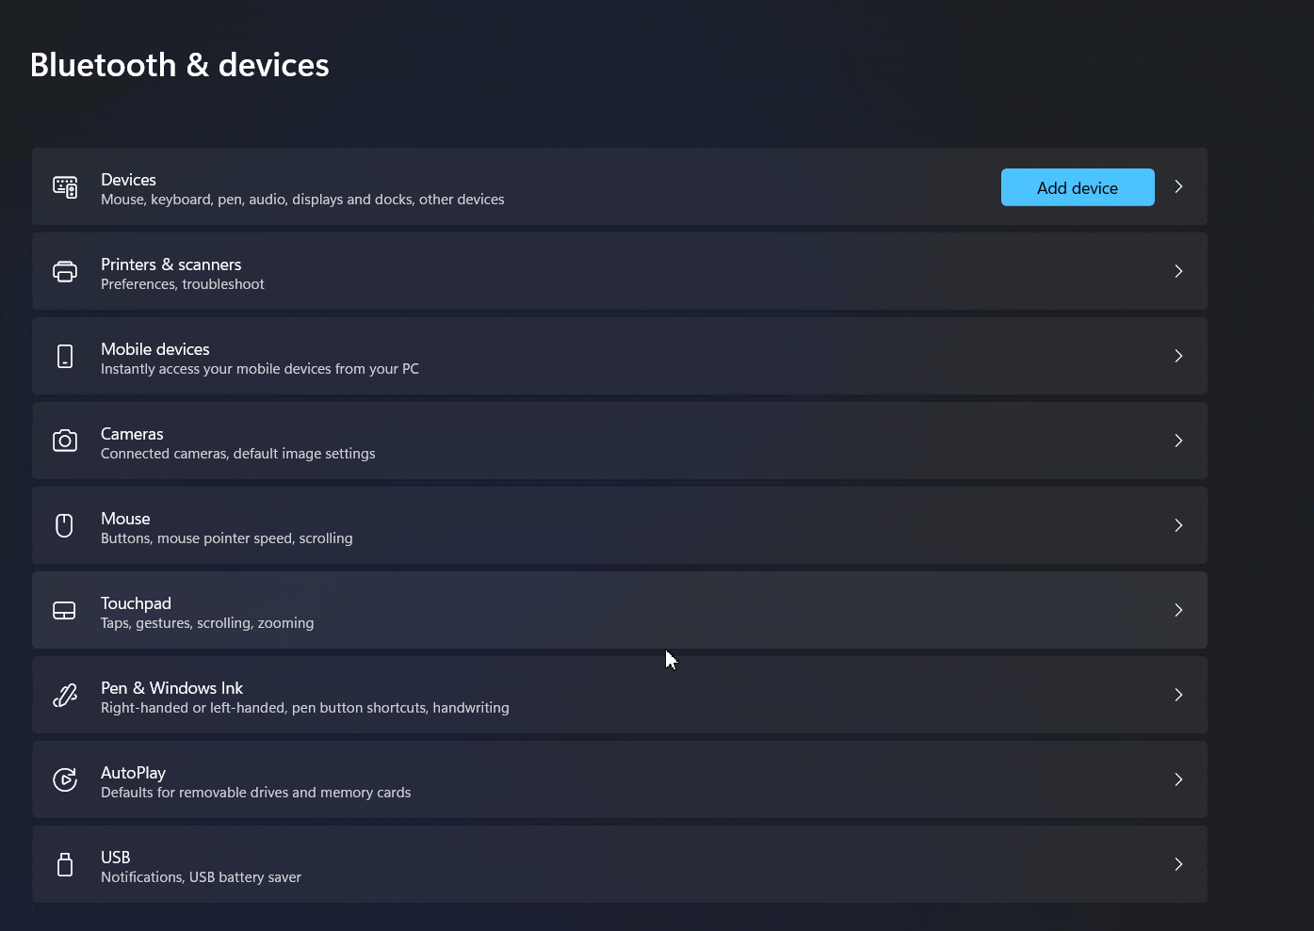Image resolution: width=1314 pixels, height=931 pixels.
Task: Open the Mobile devices settings row
Action: click(155, 348)
